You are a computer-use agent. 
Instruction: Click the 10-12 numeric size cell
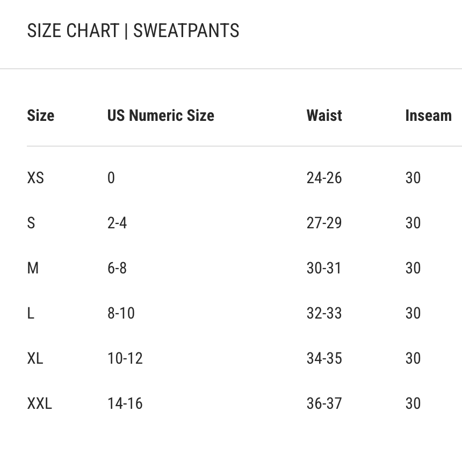pos(125,358)
